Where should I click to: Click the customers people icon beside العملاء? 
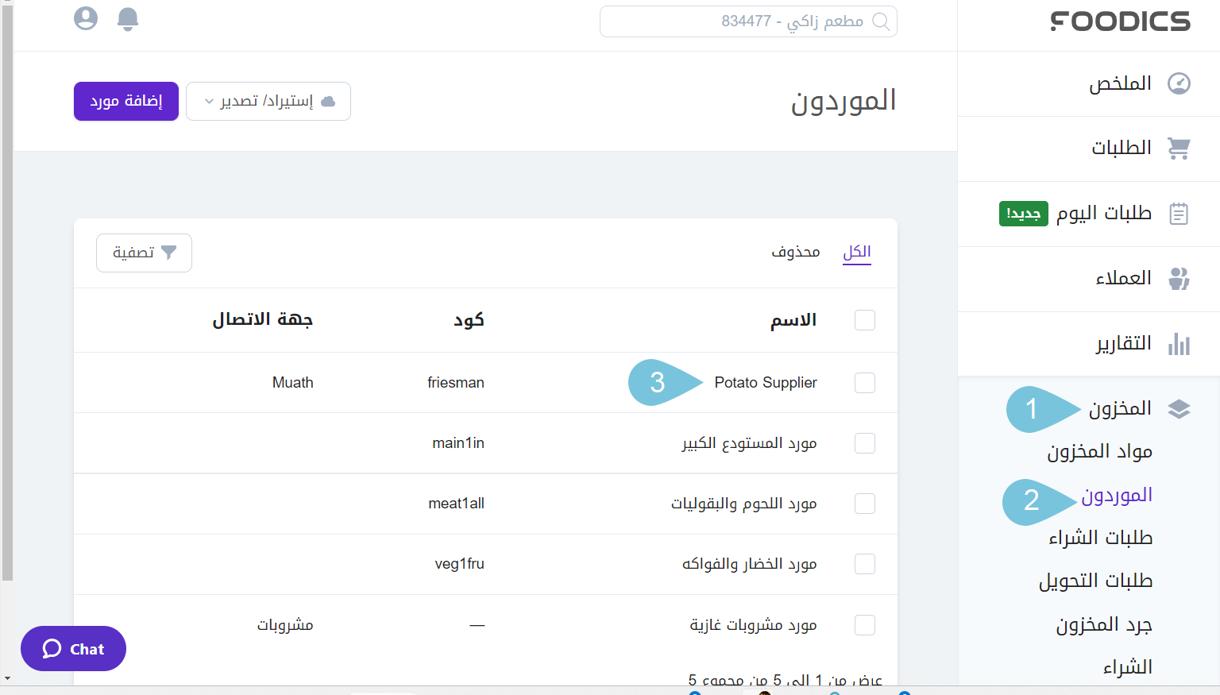click(x=1179, y=279)
